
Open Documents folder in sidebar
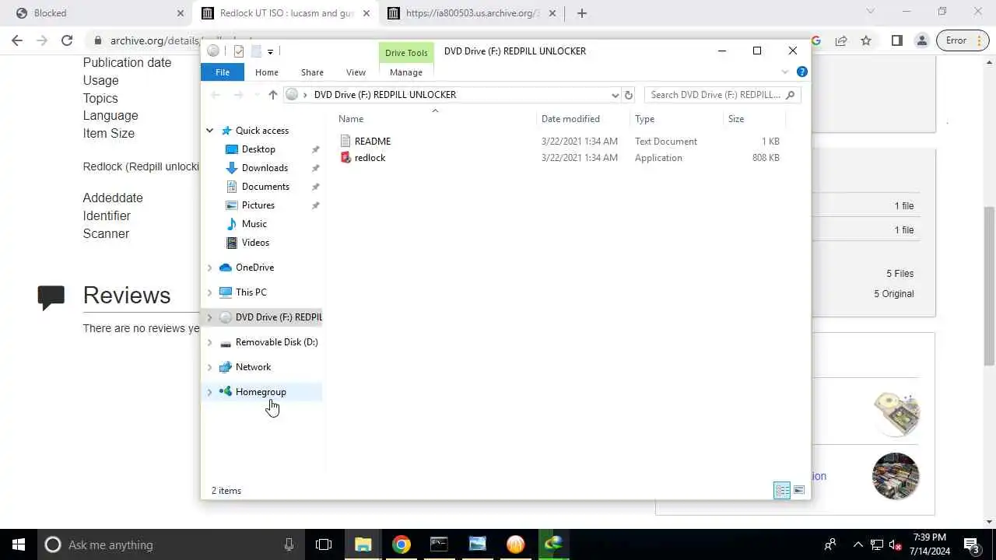[x=265, y=187]
